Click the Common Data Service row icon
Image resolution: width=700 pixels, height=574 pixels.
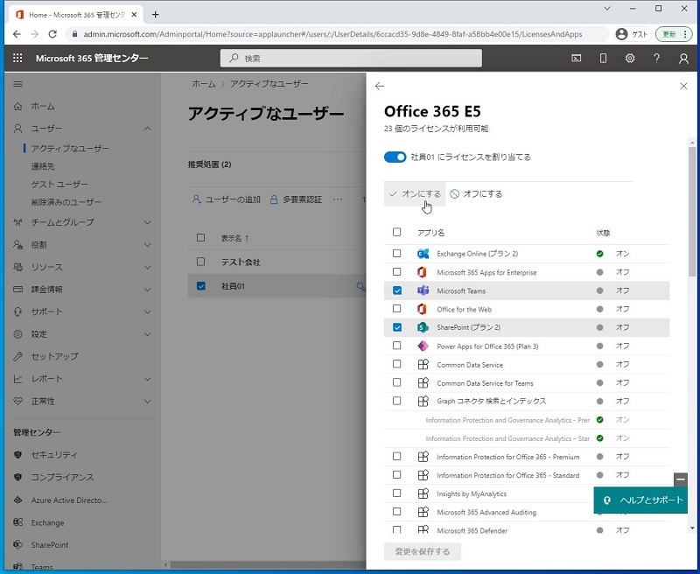(x=423, y=364)
